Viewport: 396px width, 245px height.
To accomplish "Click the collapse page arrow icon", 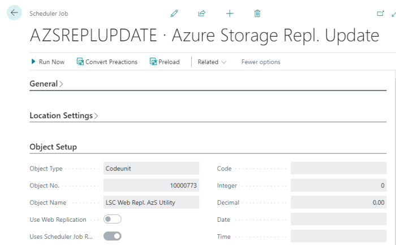I will click(x=394, y=13).
